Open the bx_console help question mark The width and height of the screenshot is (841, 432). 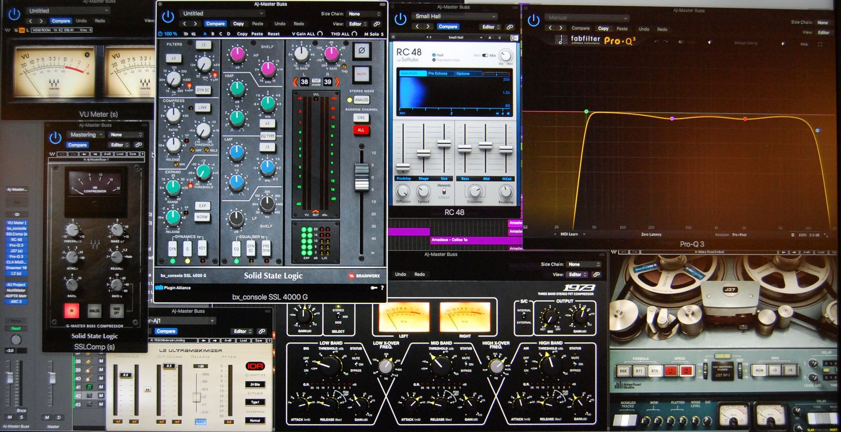(382, 288)
